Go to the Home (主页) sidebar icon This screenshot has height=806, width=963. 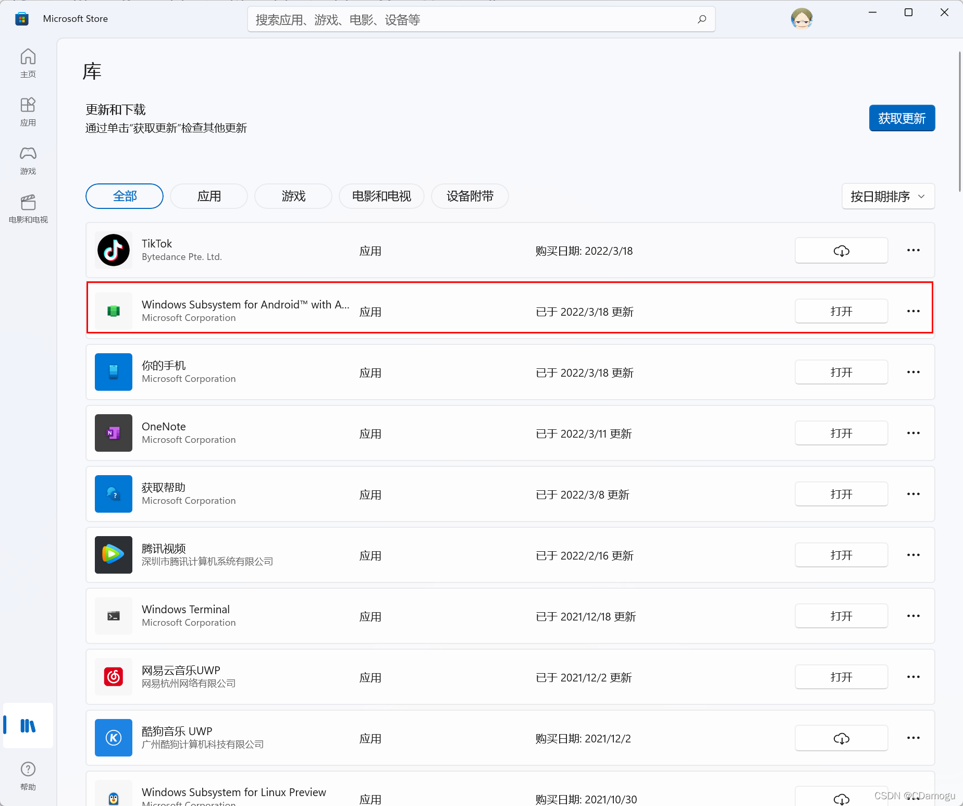point(28,63)
